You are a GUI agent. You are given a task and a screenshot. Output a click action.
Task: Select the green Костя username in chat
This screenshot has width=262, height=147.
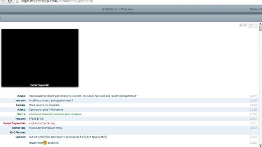pyautogui.click(x=21, y=114)
